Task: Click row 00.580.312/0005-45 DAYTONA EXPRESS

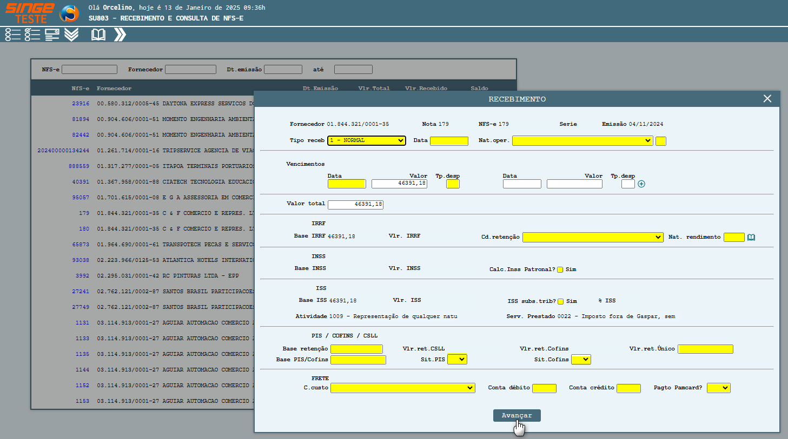Action: click(x=143, y=104)
